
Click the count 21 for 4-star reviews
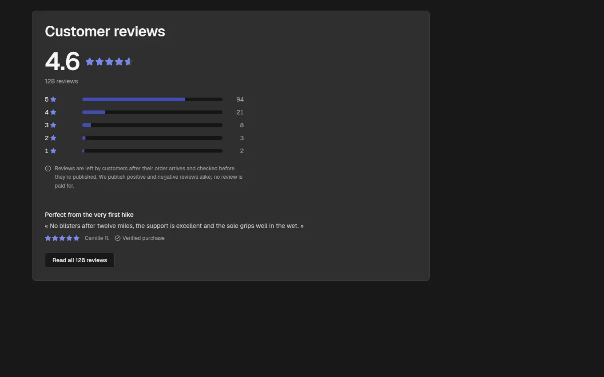[240, 112]
